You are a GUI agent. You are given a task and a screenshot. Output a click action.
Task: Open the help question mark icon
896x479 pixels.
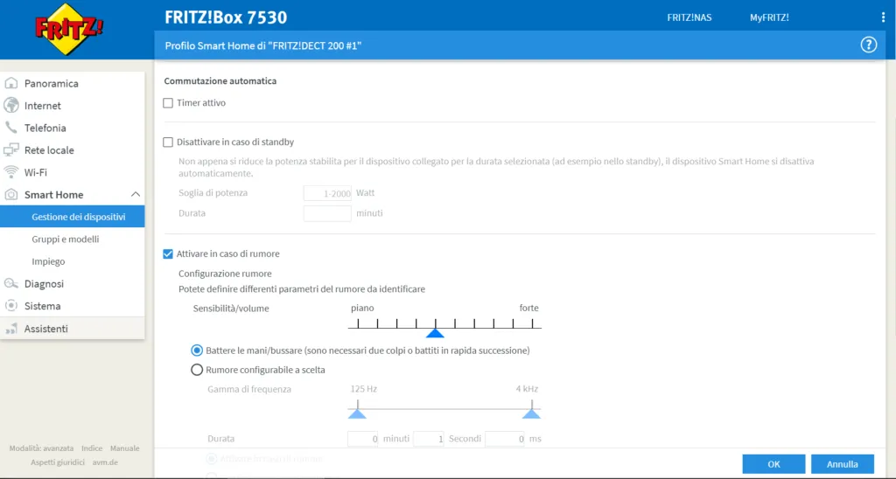[x=869, y=45]
